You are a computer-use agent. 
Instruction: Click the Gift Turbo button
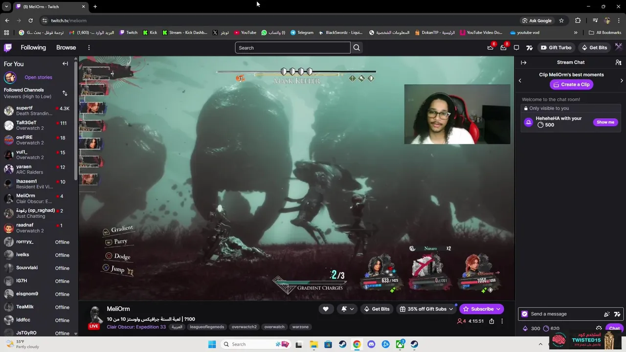tap(556, 47)
